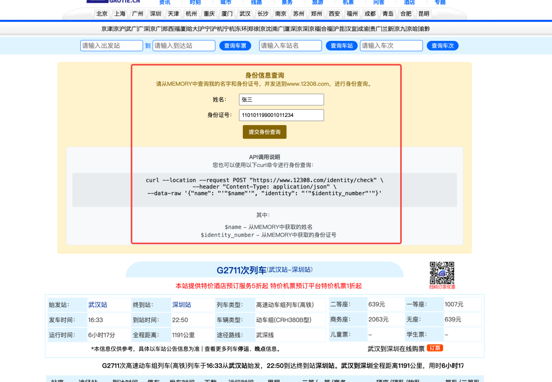552x382 pixels.
Task: Open the 酒店 section icon
Action: click(x=409, y=2)
